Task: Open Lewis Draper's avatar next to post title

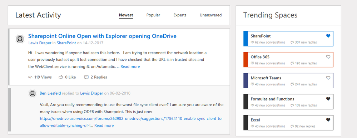Action: [x=20, y=39]
